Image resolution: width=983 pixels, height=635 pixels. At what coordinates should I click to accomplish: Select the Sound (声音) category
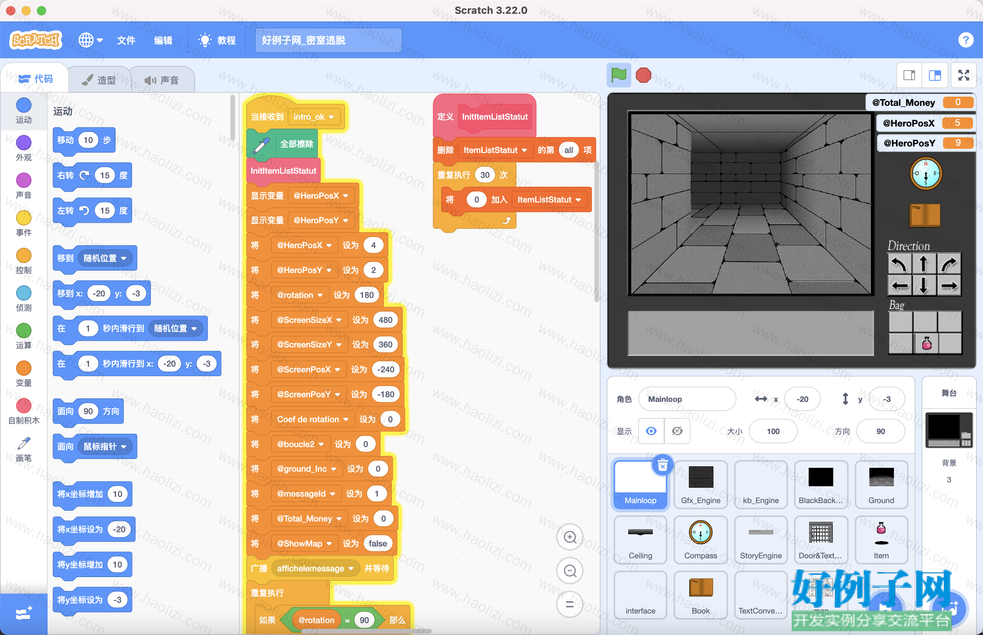click(23, 186)
